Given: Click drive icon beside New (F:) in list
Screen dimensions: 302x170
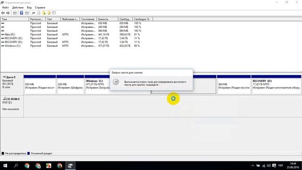Looking at the screenshot, I should pyautogui.click(x=3, y=34).
